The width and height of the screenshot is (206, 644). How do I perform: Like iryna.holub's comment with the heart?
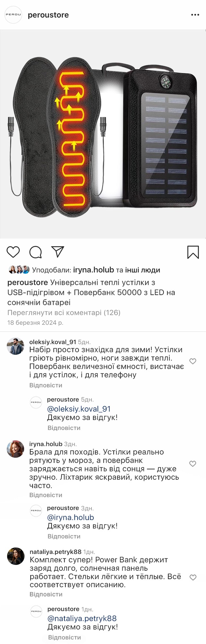[x=193, y=464]
